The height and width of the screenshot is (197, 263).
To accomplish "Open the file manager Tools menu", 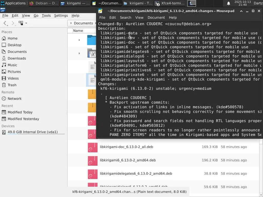I will (46, 16).
